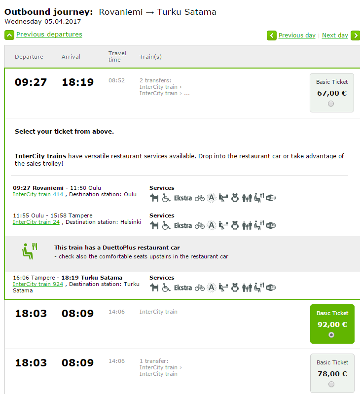Click the Wi-Fi service icon for train 414
The image size is (360, 394).
pyautogui.click(x=271, y=198)
